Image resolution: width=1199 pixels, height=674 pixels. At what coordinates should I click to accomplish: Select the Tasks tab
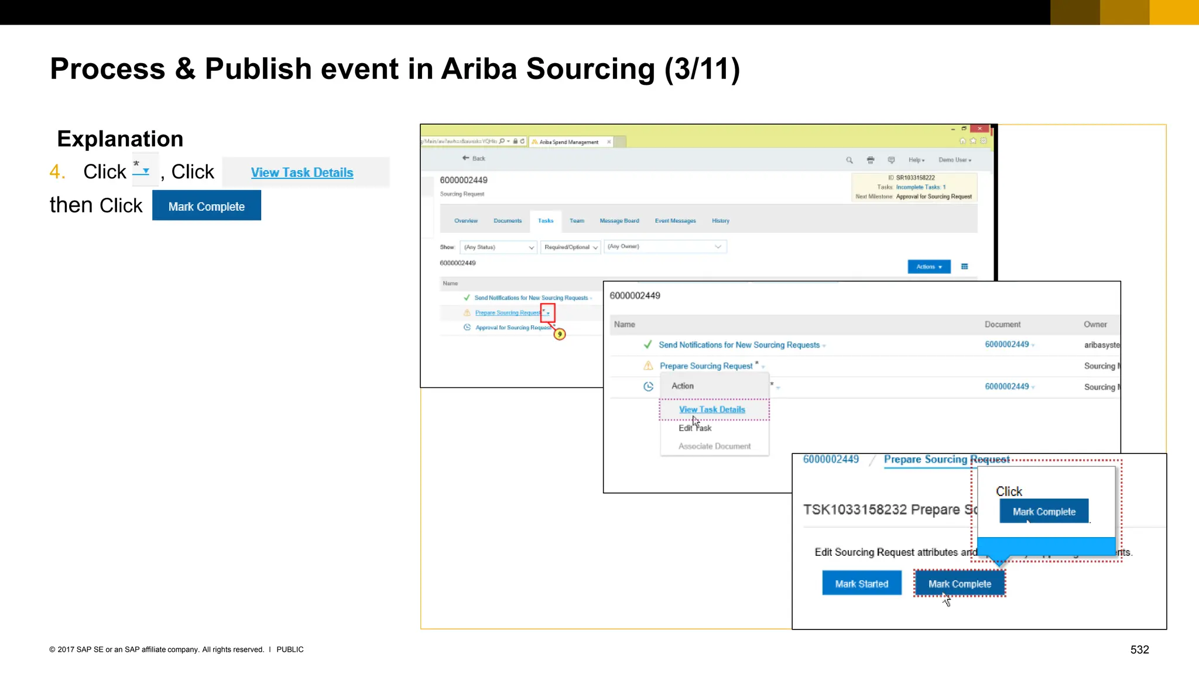point(546,221)
